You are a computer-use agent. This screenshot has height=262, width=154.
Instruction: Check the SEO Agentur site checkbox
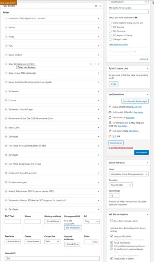[x=110, y=27]
